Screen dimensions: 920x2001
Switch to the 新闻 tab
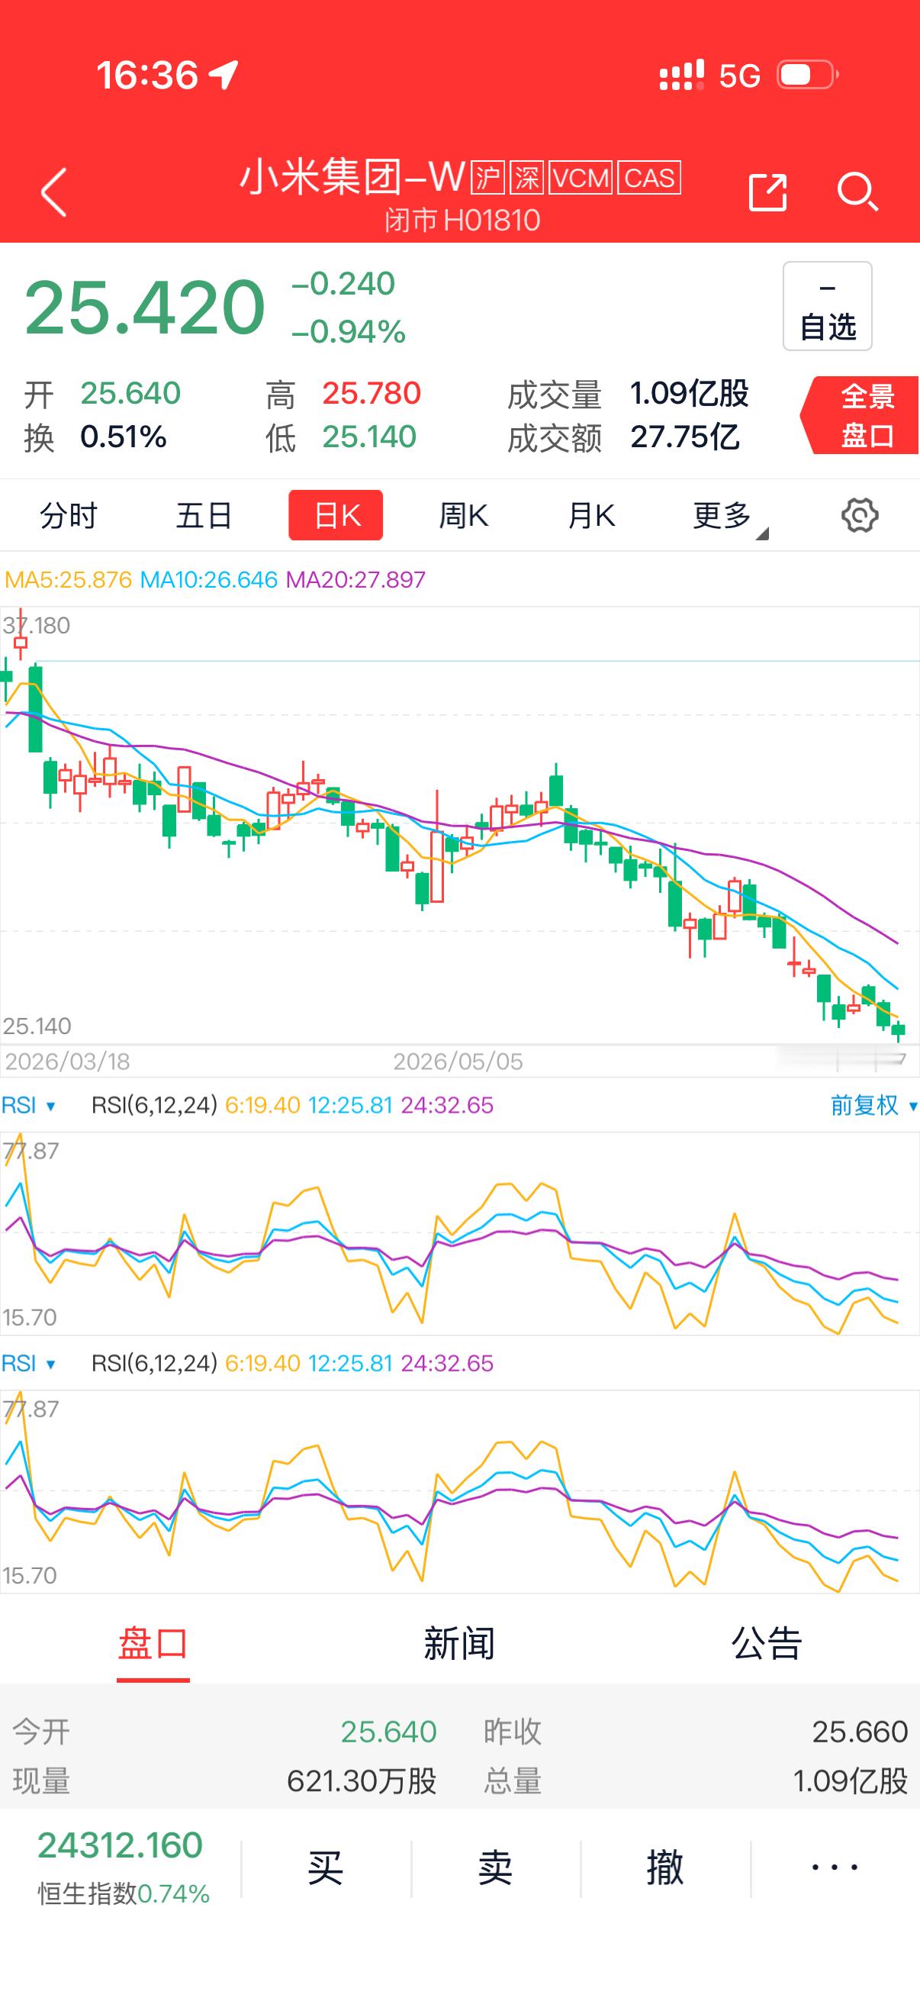[458, 1644]
